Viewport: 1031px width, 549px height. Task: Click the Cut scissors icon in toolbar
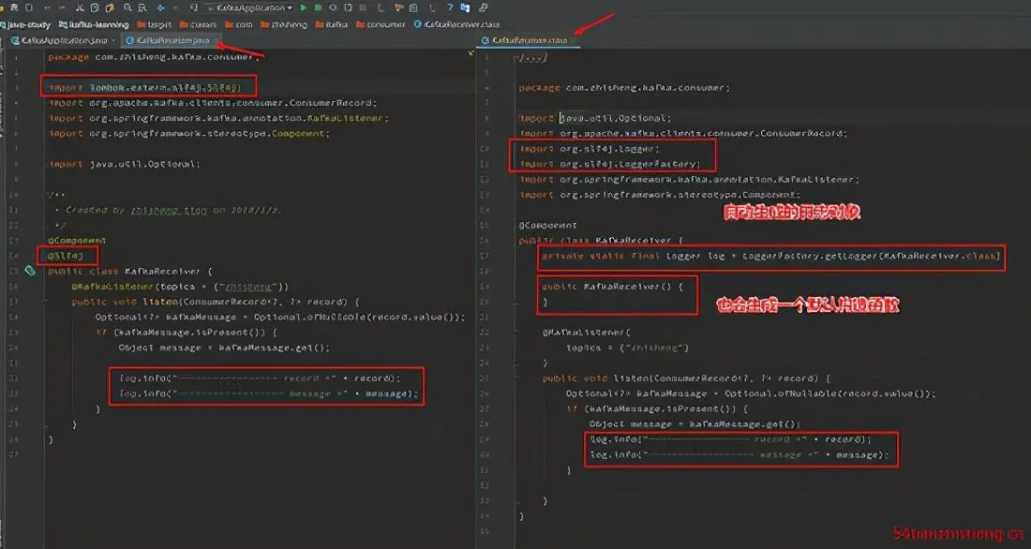[x=80, y=7]
